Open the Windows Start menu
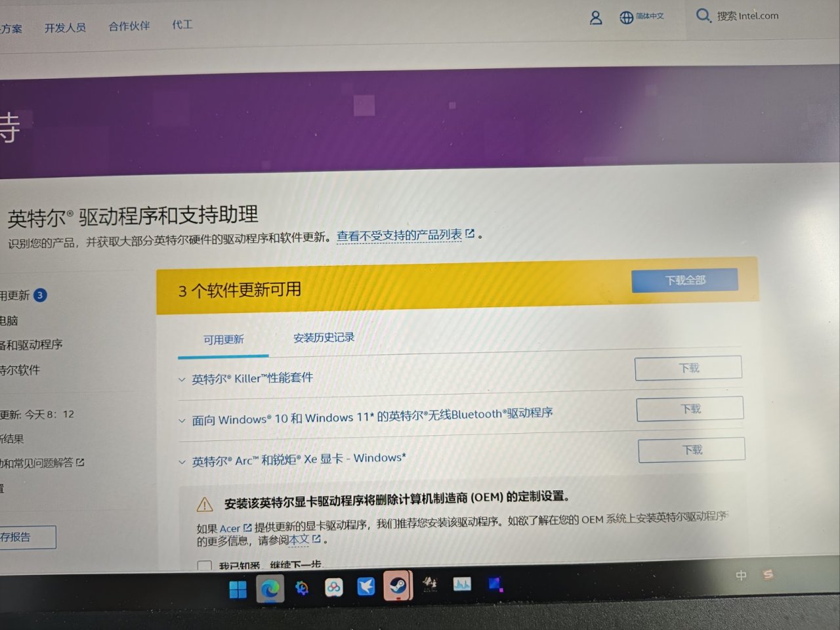This screenshot has height=630, width=840. click(x=238, y=589)
